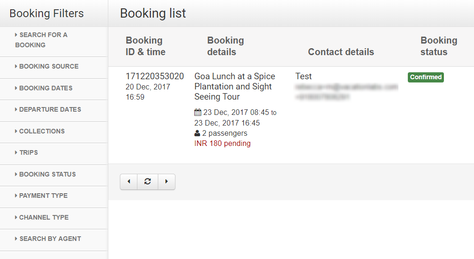
Task: Select the Goa Lunch Spice Plantation tour title
Action: coord(235,87)
